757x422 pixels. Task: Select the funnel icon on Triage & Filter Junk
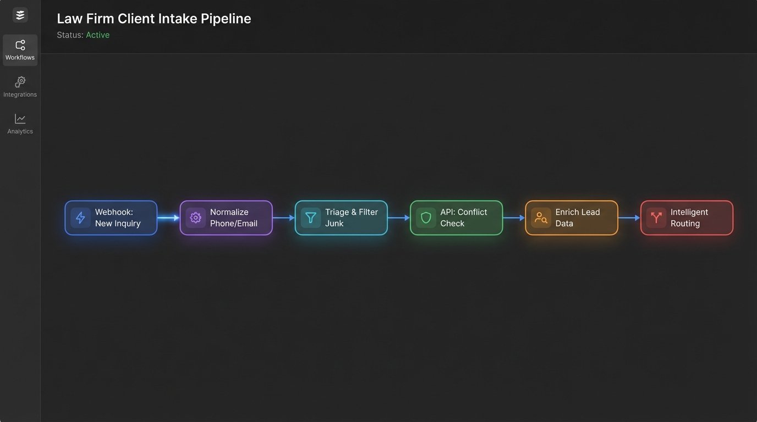pyautogui.click(x=310, y=218)
